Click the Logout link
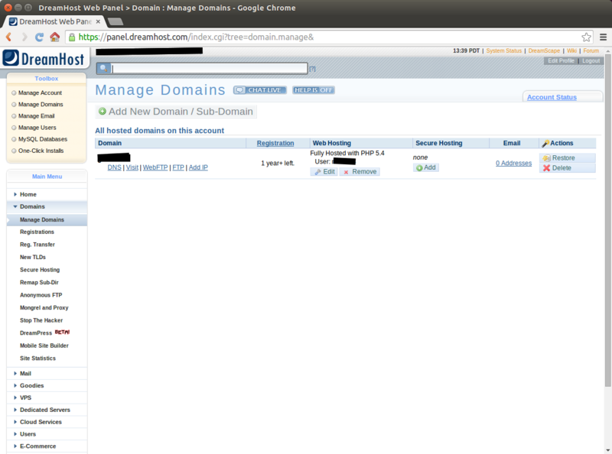612x454 pixels. click(x=591, y=61)
